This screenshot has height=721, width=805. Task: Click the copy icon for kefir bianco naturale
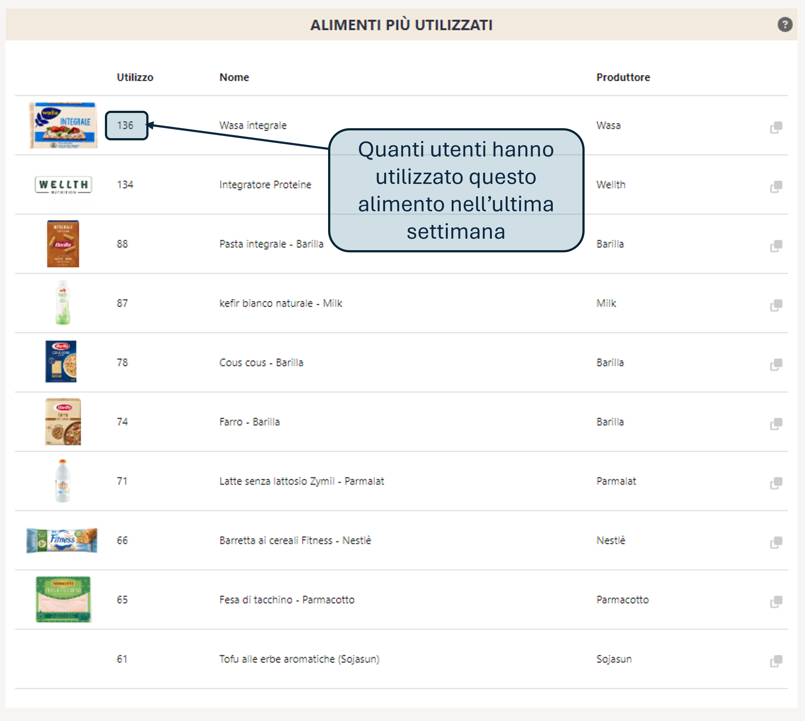tap(776, 306)
